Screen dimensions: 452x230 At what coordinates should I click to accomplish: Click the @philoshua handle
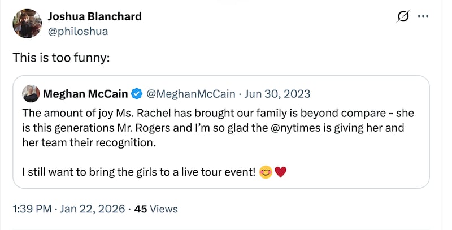coord(78,31)
